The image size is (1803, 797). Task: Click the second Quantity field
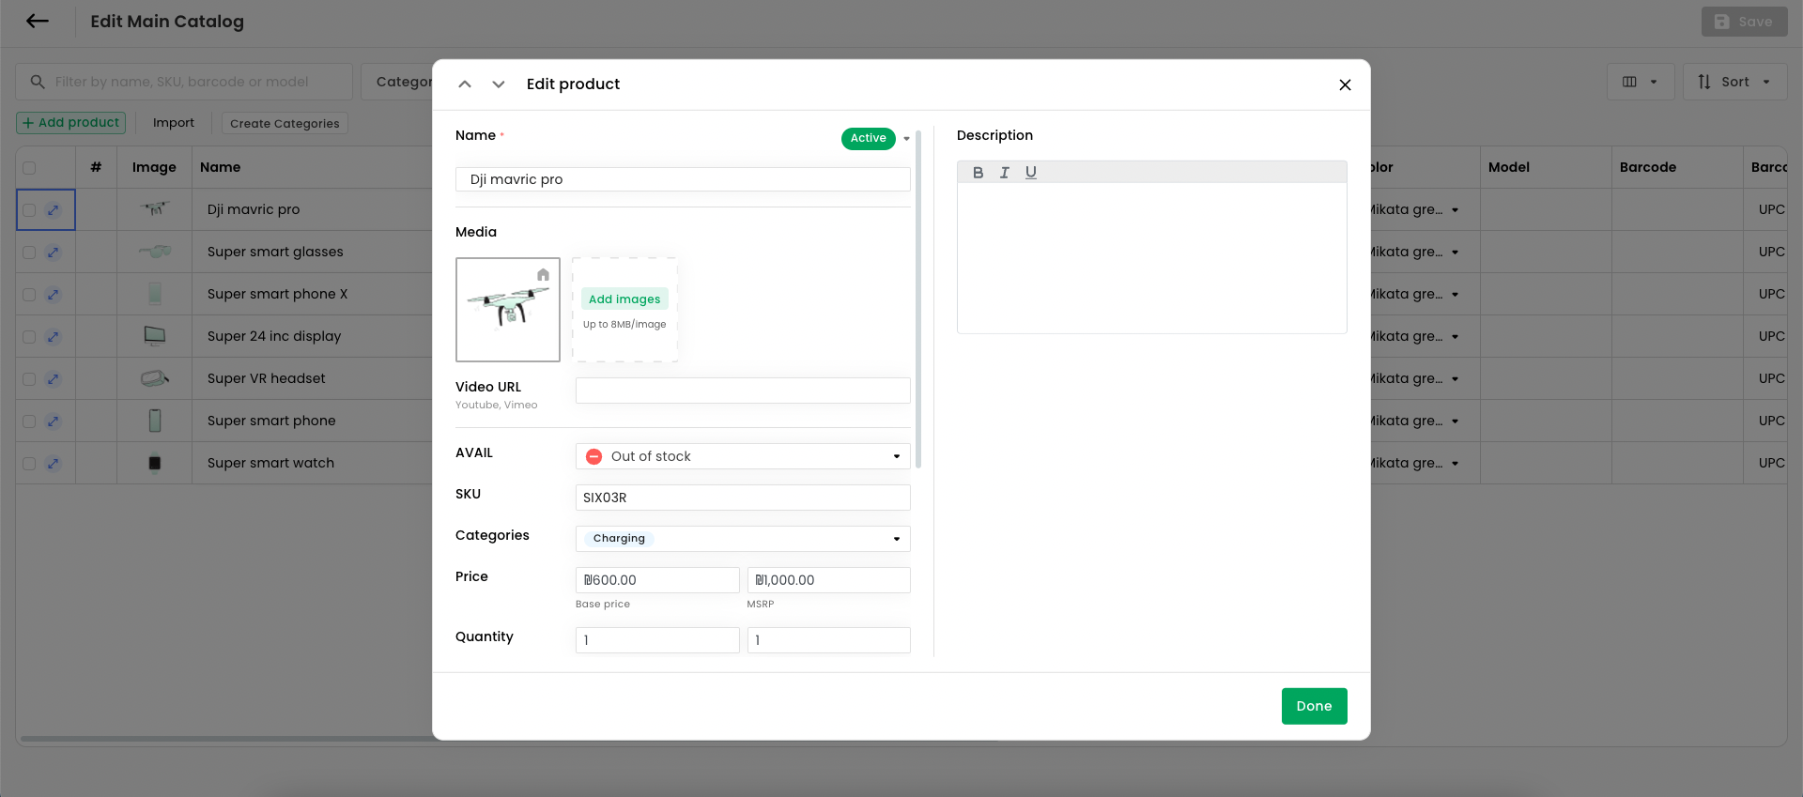point(829,640)
